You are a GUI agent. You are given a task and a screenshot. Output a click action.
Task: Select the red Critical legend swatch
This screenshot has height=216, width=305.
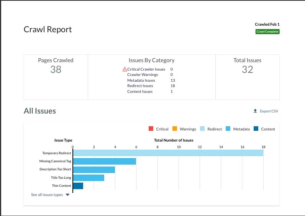point(151,129)
